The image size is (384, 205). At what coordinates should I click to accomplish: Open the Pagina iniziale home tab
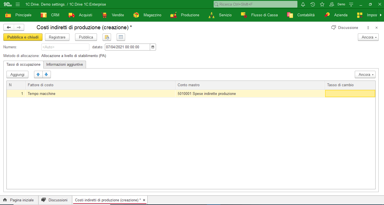pos(19,200)
